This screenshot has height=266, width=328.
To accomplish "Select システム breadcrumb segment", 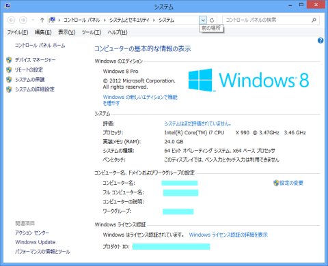I will click(166, 20).
